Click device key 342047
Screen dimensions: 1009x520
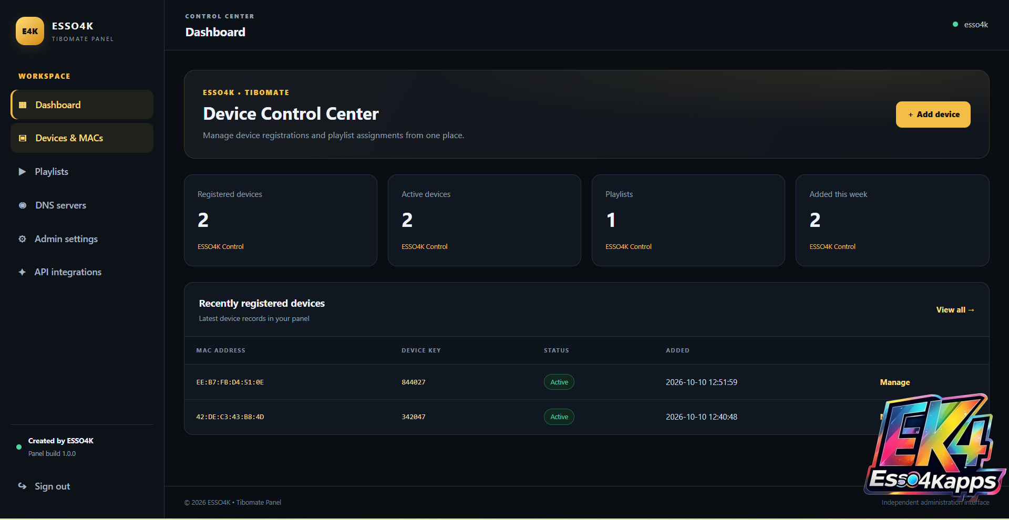pos(414,417)
